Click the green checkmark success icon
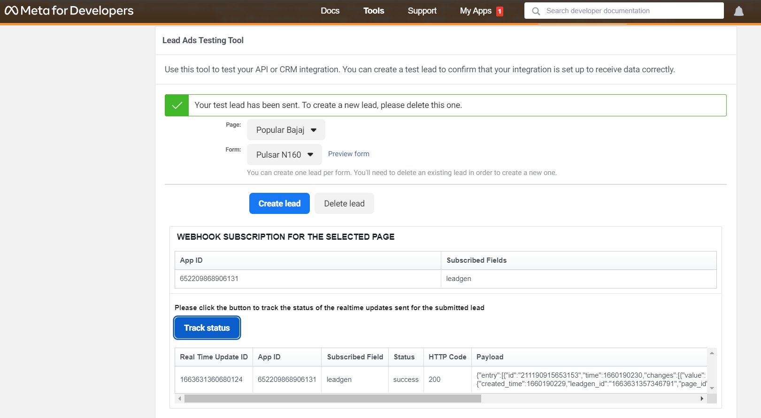The width and height of the screenshot is (761, 418). [177, 105]
